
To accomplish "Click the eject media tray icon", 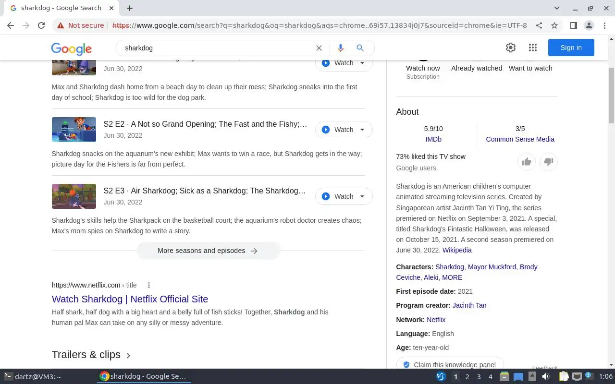I will (532, 377).
